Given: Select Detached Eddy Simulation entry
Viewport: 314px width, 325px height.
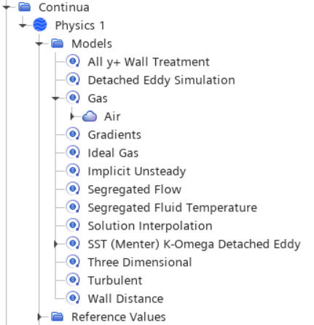Looking at the screenshot, I should tap(162, 80).
